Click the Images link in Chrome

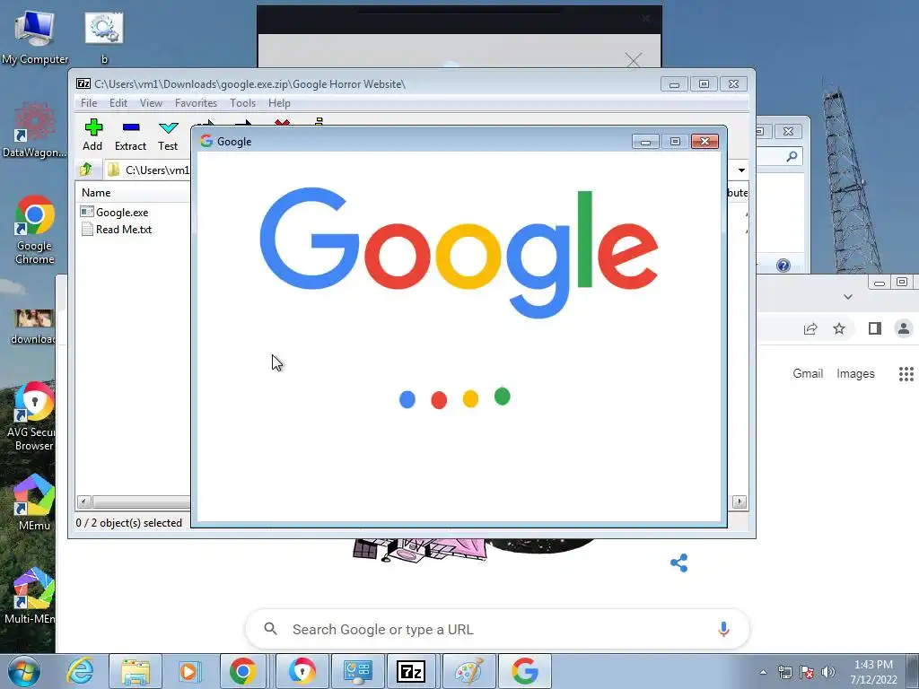855,373
